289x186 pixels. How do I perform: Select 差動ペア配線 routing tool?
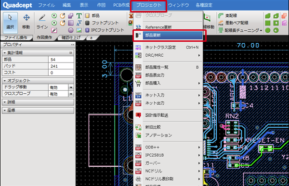click(x=233, y=23)
